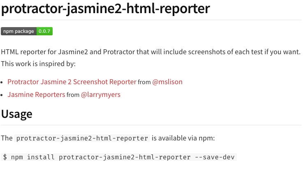The width and height of the screenshot is (308, 170).
Task: Visit the @larrymyers profile link
Action: [101, 94]
